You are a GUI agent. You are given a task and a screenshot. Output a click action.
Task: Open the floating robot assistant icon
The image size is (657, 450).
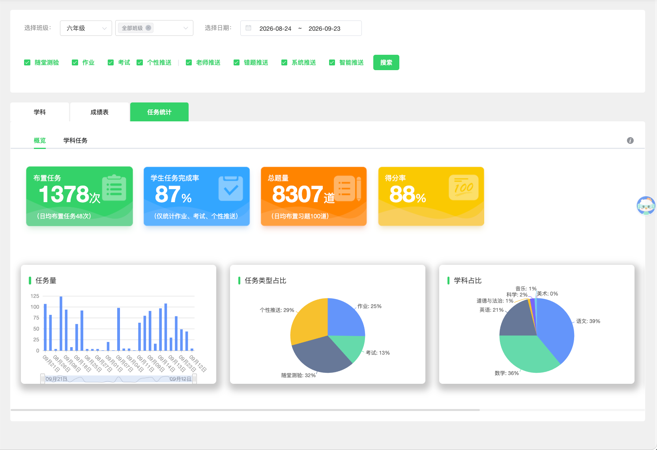point(646,206)
